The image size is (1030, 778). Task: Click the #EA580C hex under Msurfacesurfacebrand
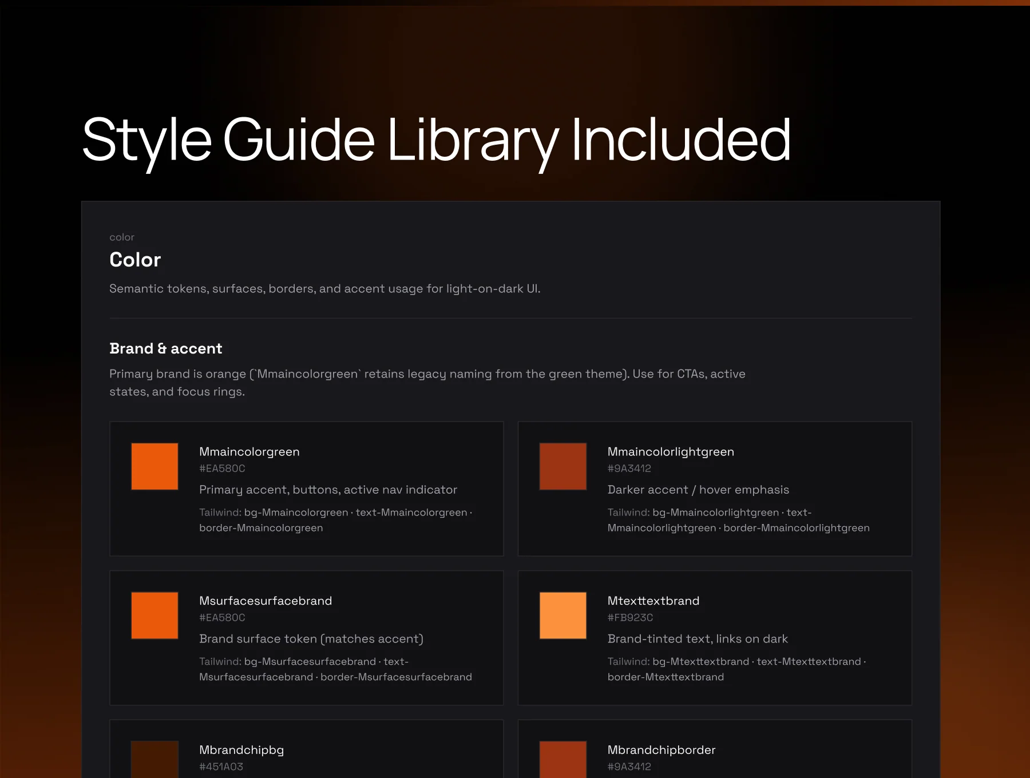pyautogui.click(x=222, y=618)
